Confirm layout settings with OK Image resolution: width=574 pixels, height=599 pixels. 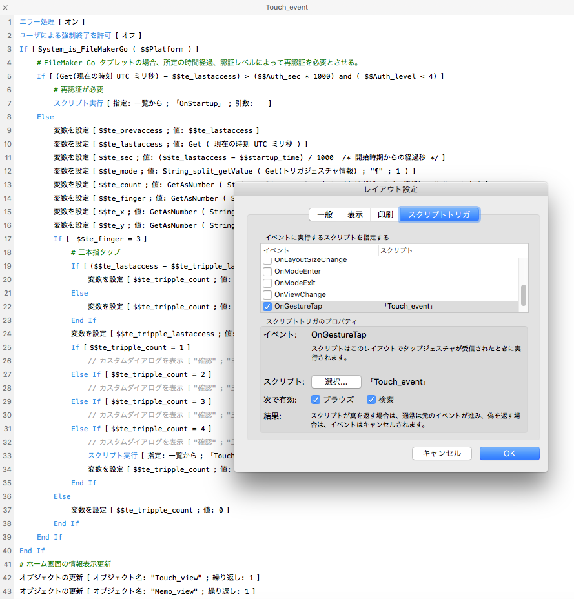click(x=509, y=454)
